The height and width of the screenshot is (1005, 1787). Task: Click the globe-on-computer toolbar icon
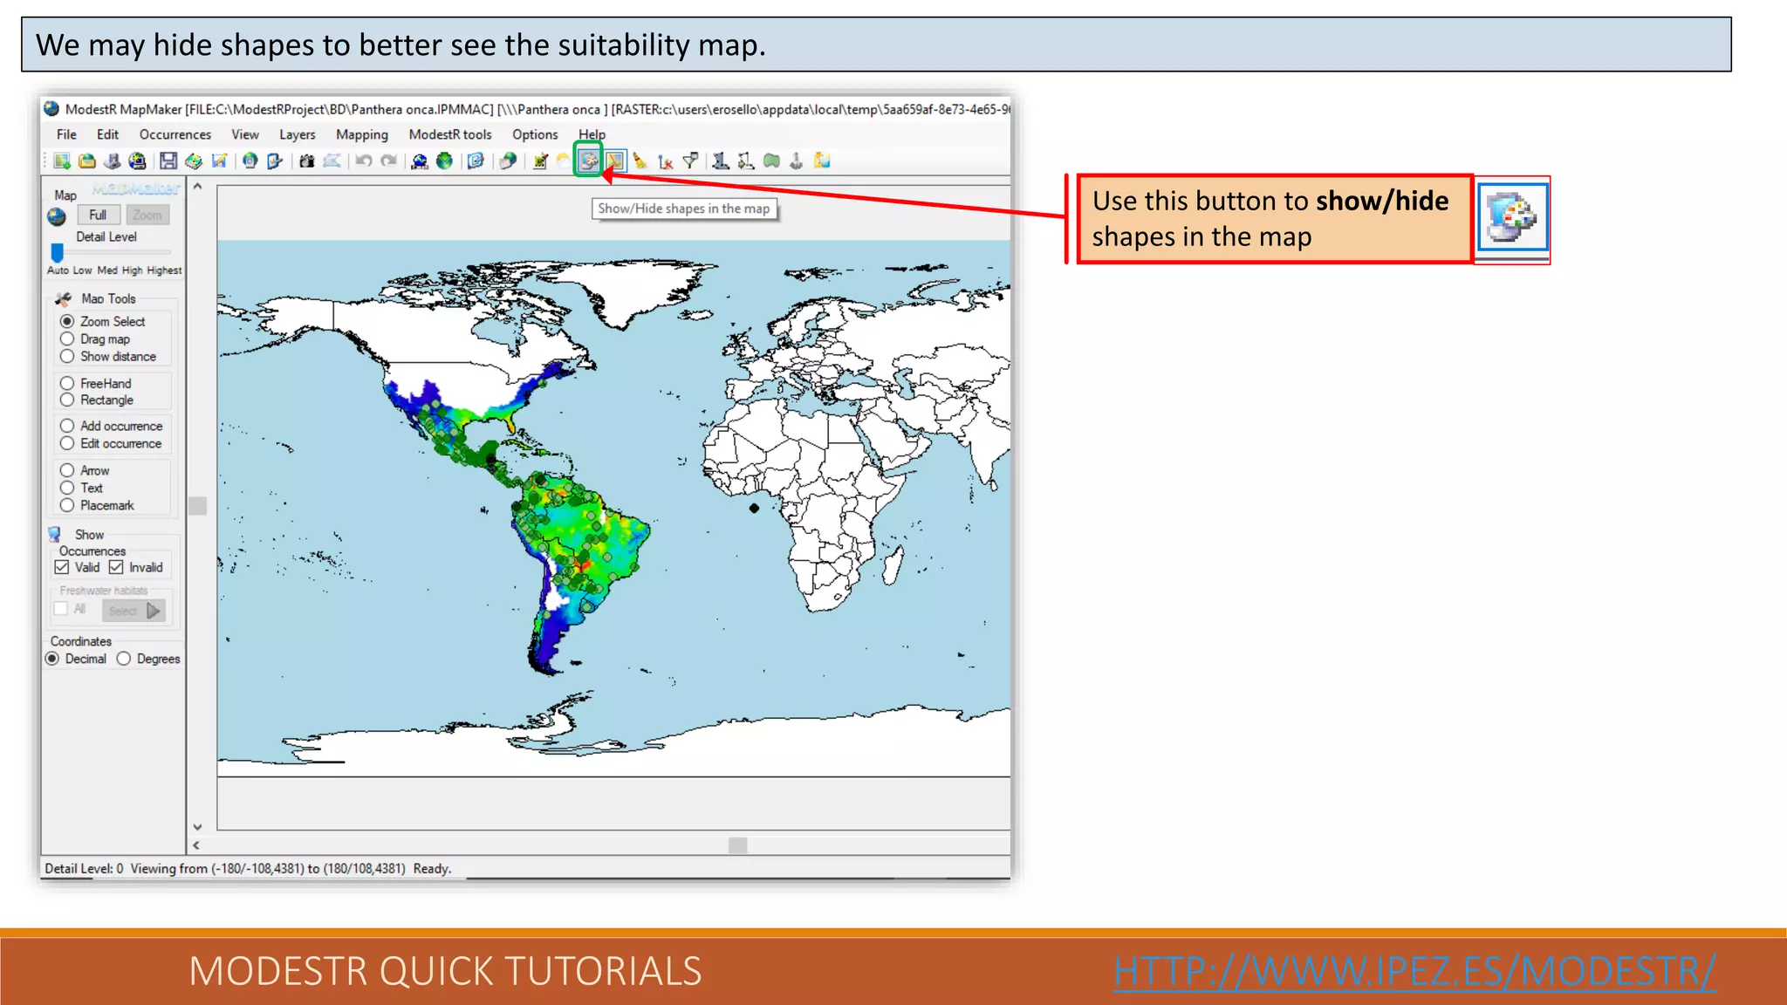pos(137,161)
